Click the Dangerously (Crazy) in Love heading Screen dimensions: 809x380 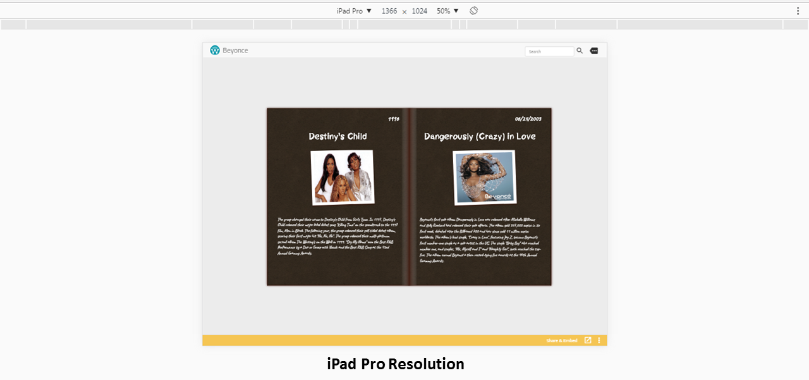[x=480, y=137]
